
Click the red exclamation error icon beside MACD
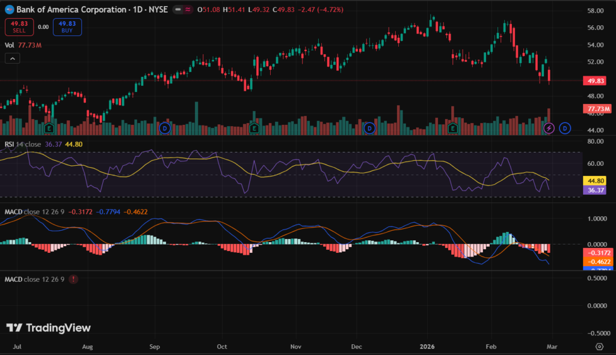pos(73,279)
